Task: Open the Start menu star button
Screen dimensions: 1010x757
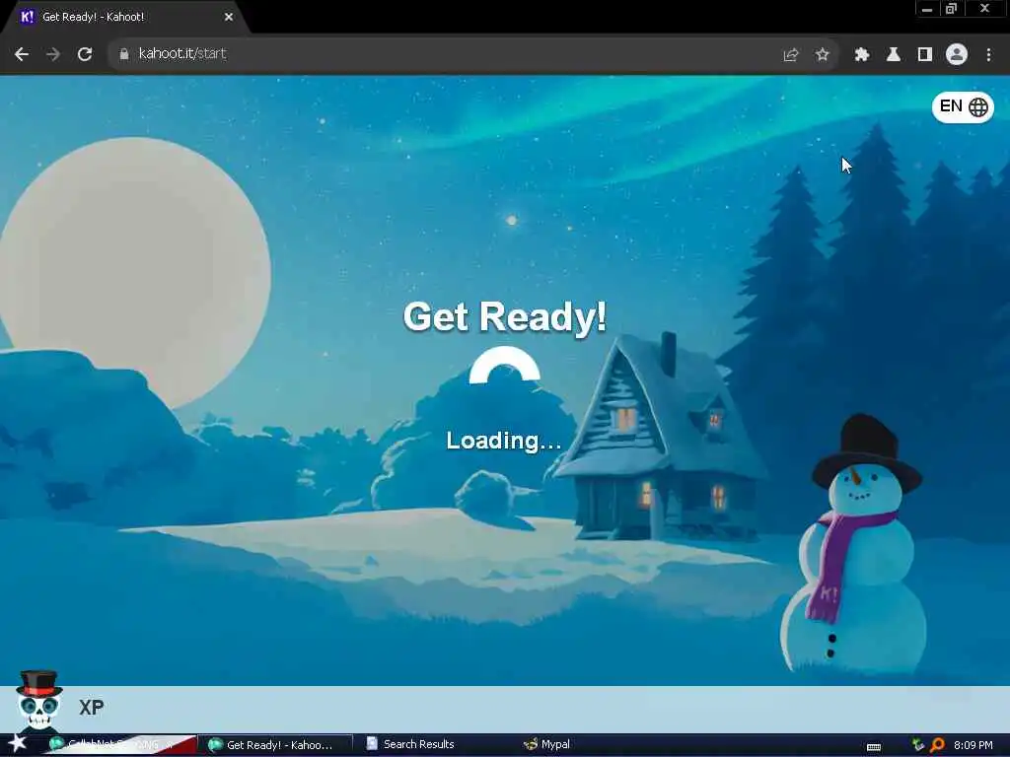Action: tap(18, 743)
